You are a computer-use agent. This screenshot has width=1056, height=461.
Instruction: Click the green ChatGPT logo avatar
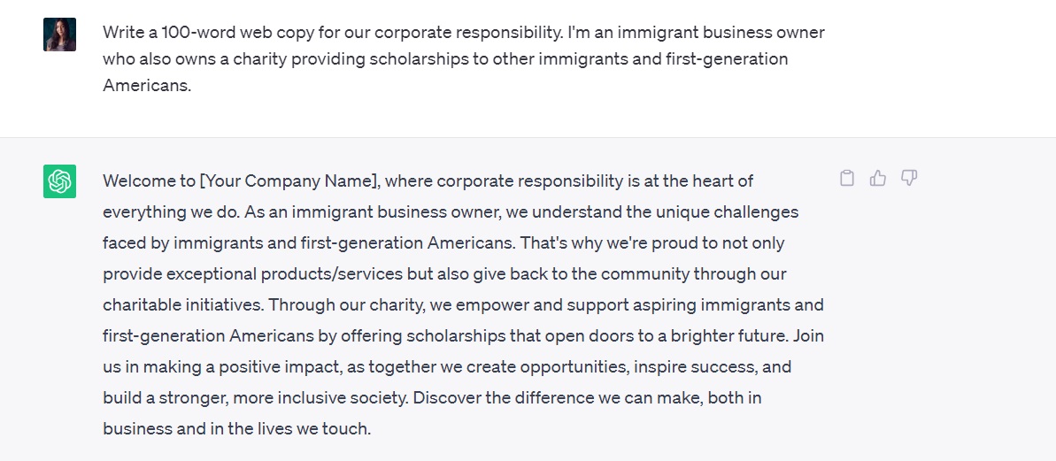59,181
